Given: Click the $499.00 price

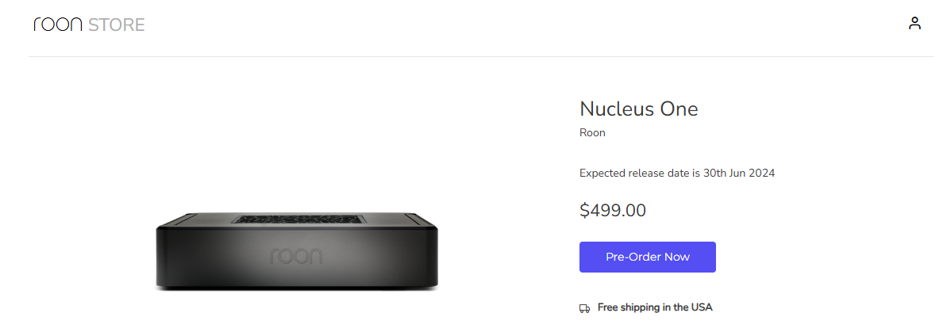Looking at the screenshot, I should click(x=612, y=211).
